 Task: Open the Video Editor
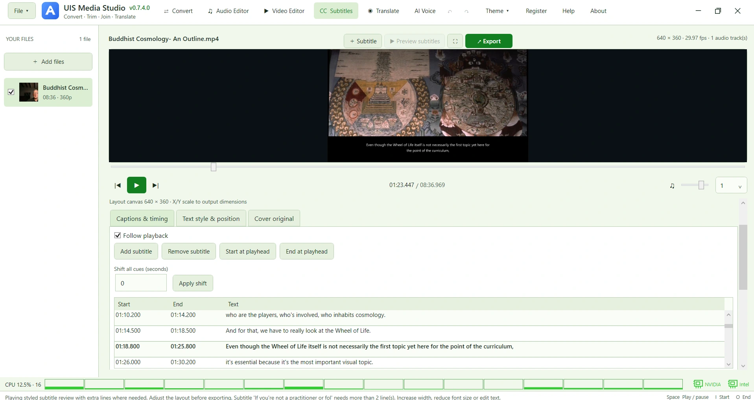(x=284, y=11)
